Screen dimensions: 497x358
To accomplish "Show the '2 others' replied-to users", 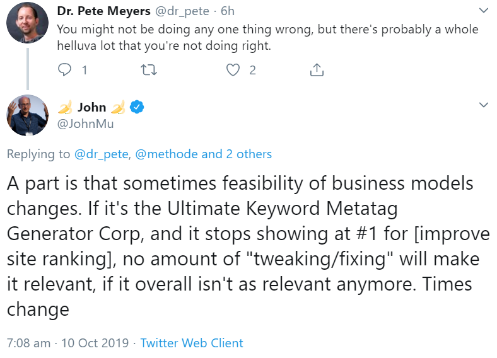I will click(x=248, y=154).
